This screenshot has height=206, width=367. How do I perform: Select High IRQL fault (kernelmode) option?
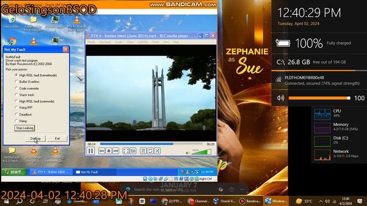click(36, 75)
